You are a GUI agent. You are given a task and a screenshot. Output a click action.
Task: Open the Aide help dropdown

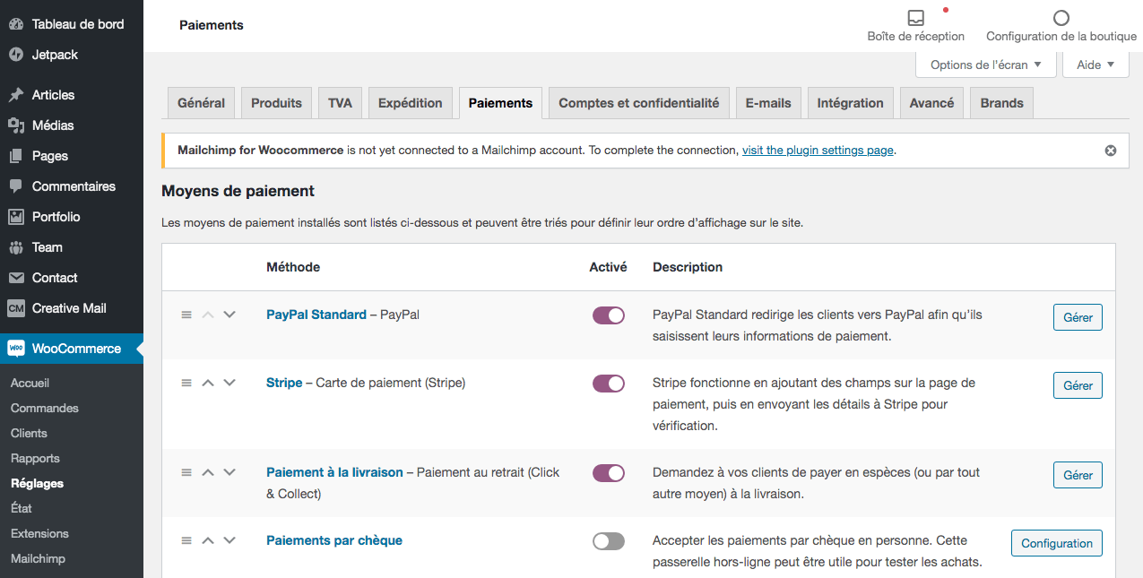[x=1095, y=65]
